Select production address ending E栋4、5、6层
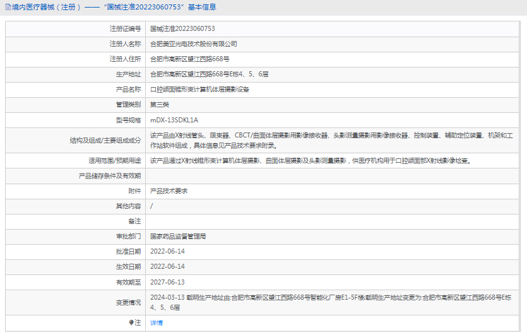Image resolution: width=527 pixels, height=335 pixels. point(209,74)
